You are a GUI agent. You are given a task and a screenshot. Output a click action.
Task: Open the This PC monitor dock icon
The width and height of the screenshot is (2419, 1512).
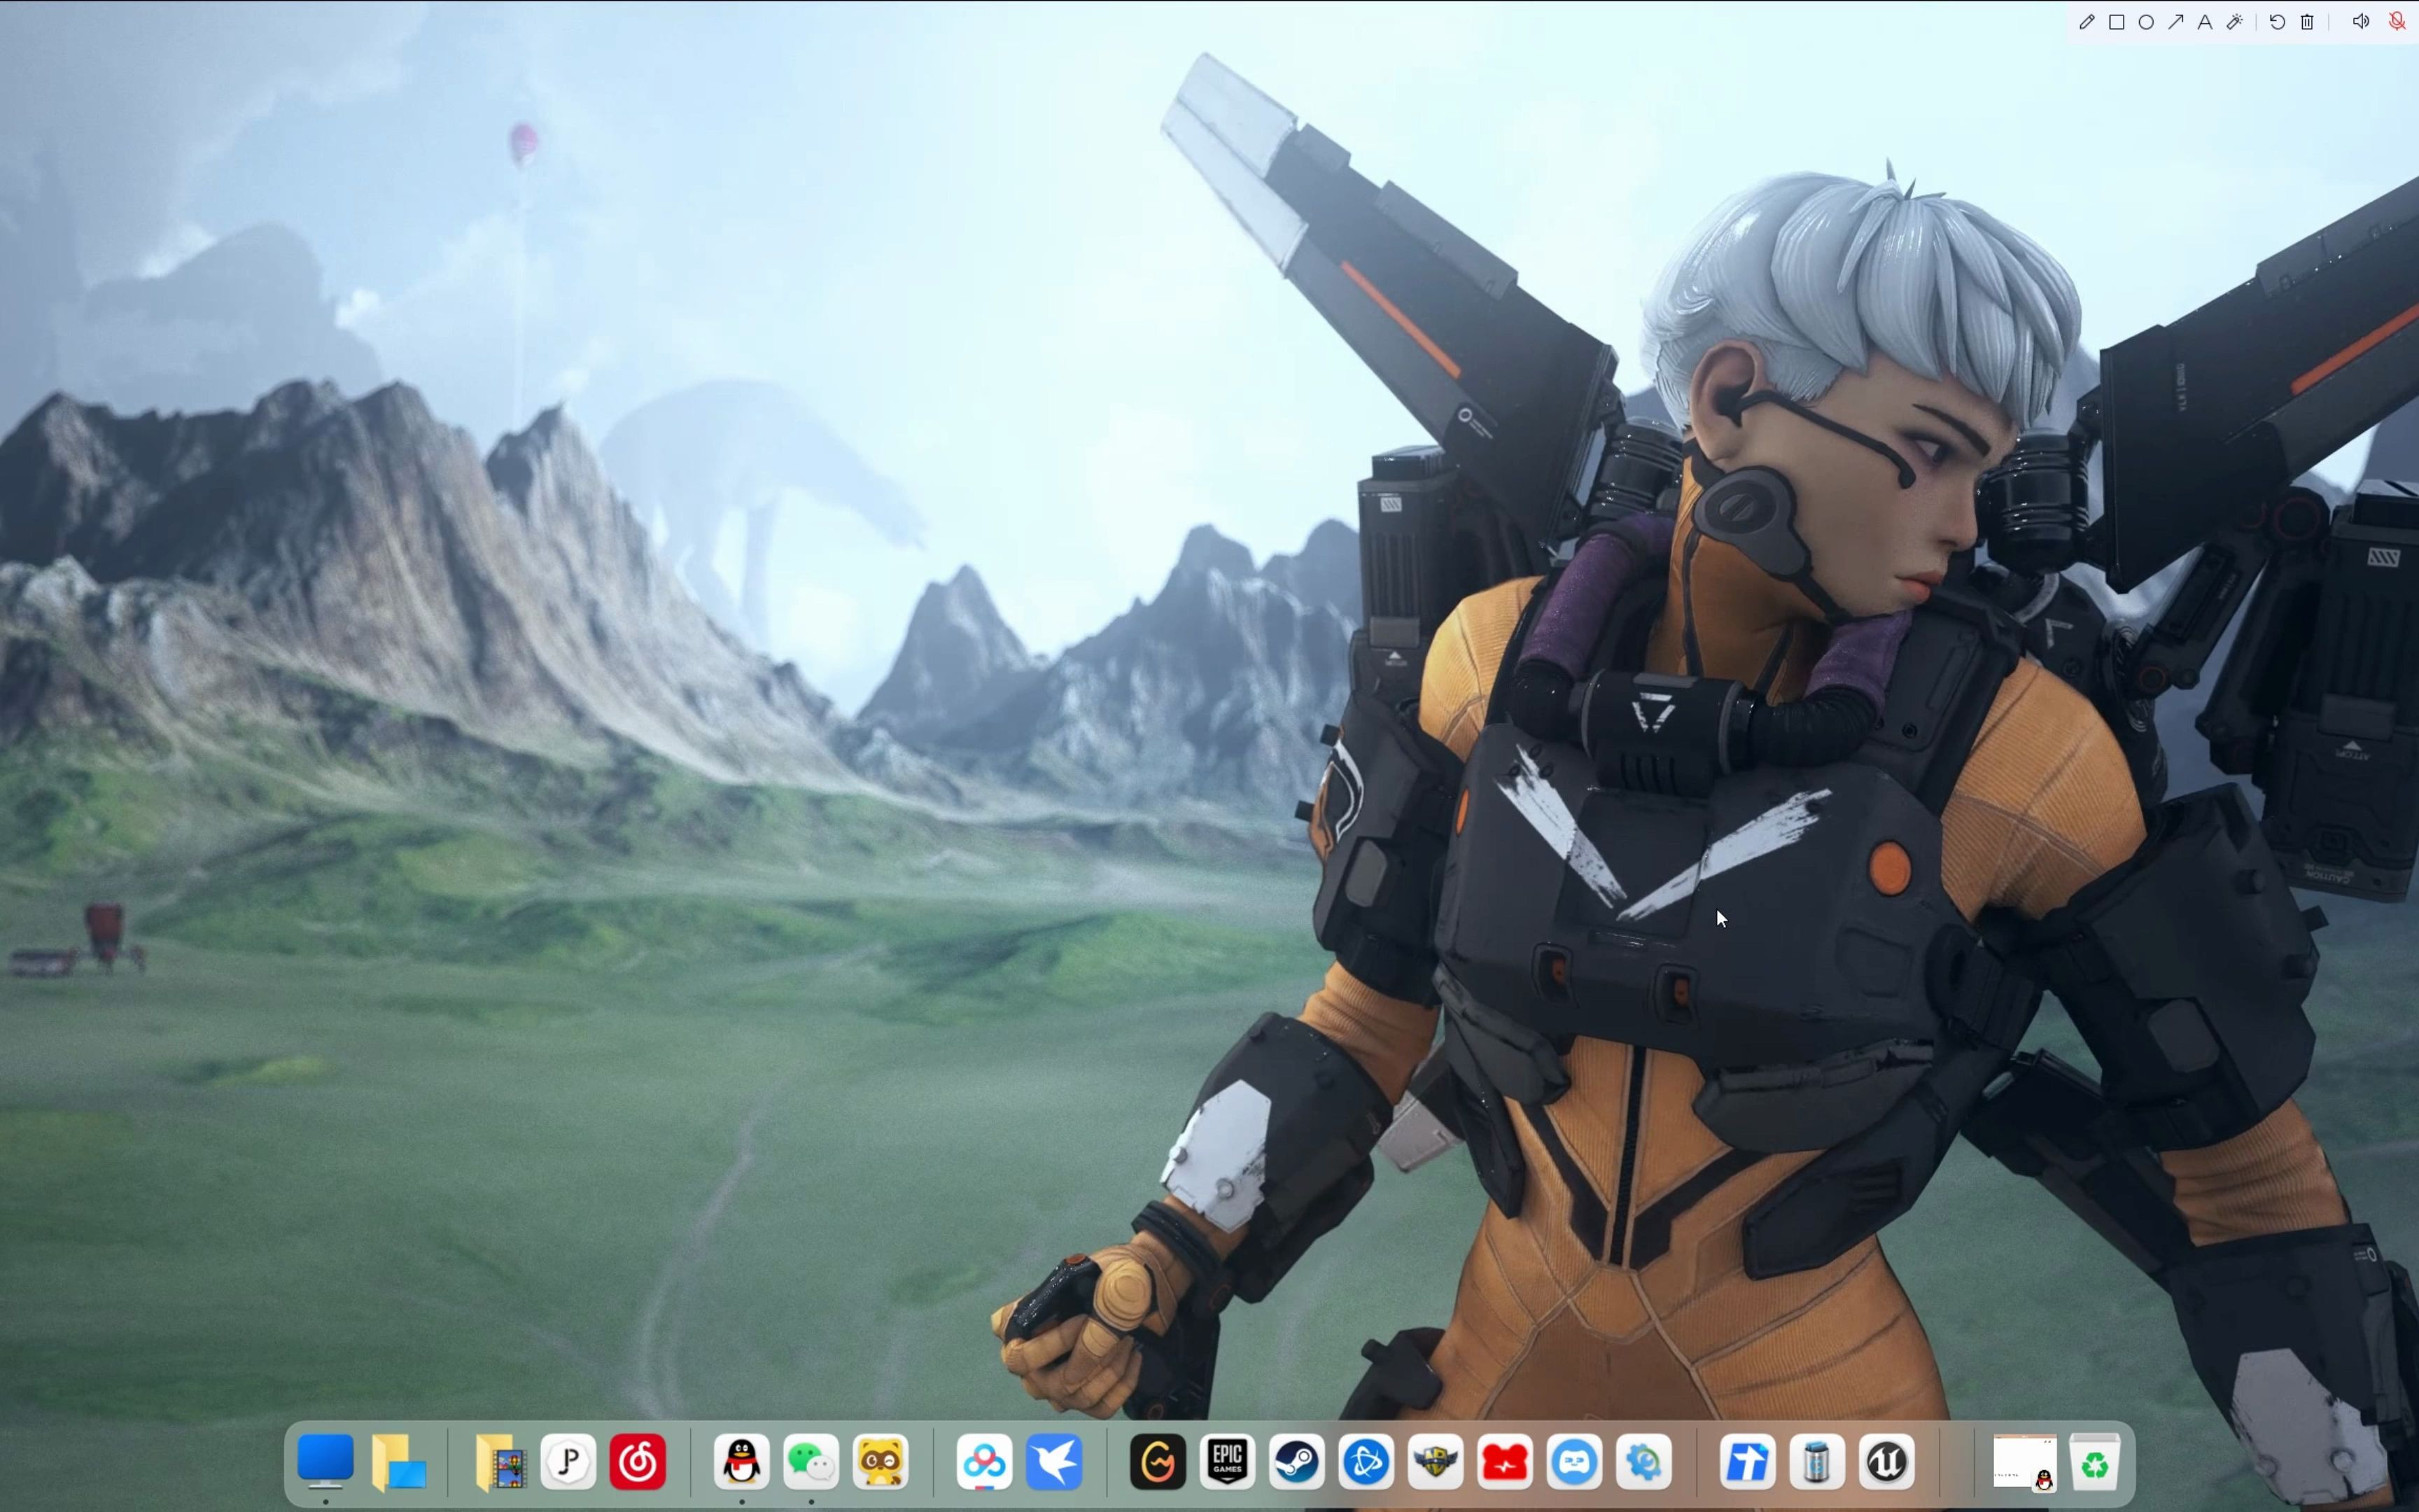point(326,1462)
